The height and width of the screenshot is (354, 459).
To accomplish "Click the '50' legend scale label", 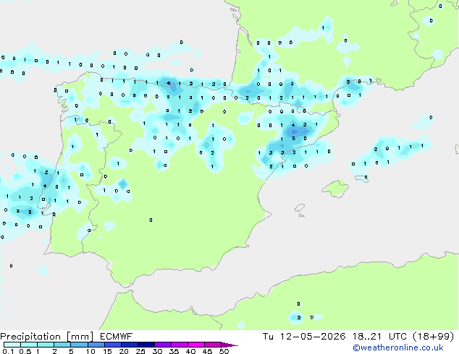I will (x=224, y=351).
